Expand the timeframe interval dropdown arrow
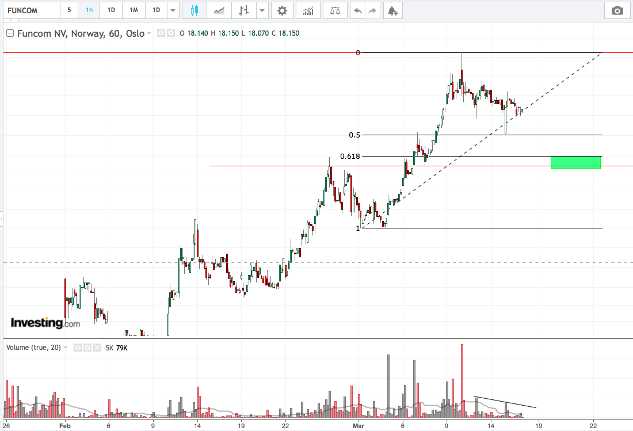 173,10
